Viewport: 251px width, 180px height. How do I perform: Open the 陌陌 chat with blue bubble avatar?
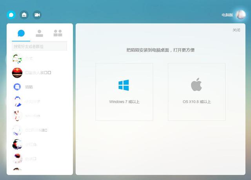point(39,87)
